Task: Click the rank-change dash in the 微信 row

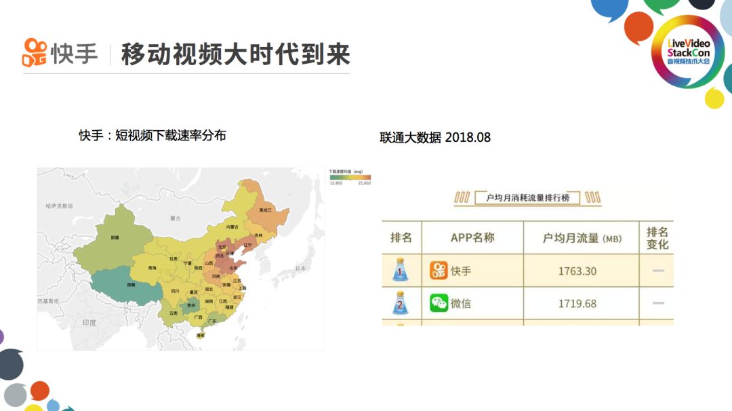Action: pyautogui.click(x=658, y=303)
